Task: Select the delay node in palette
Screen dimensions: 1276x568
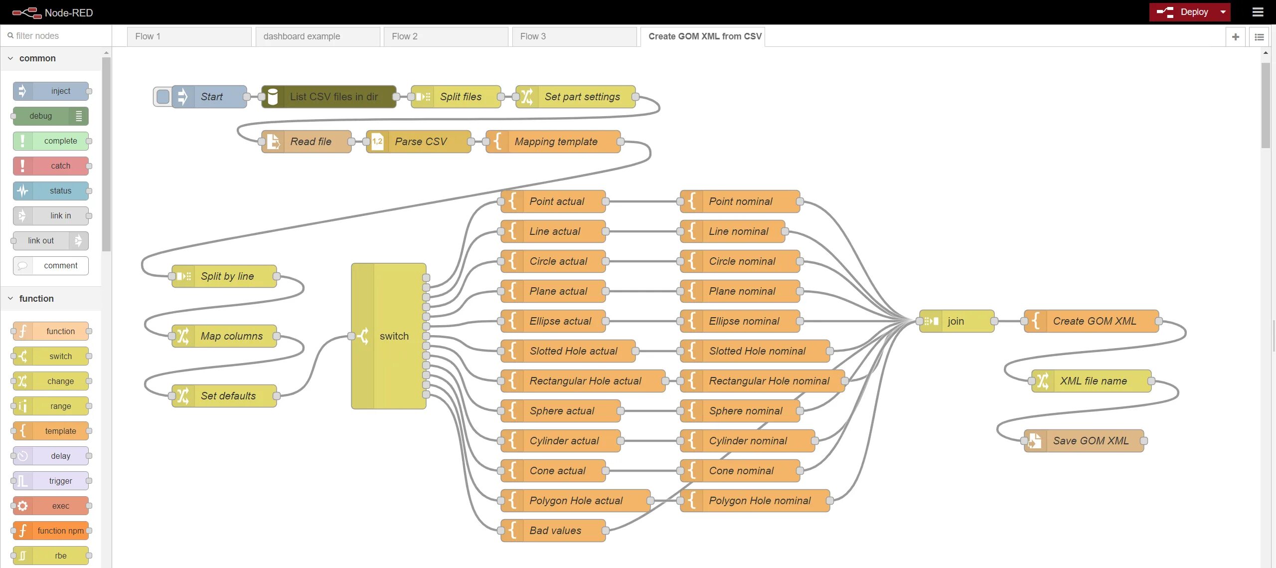Action: pos(51,456)
